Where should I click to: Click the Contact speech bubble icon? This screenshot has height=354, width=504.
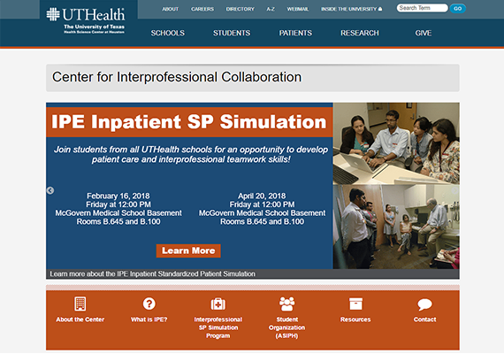click(x=425, y=304)
